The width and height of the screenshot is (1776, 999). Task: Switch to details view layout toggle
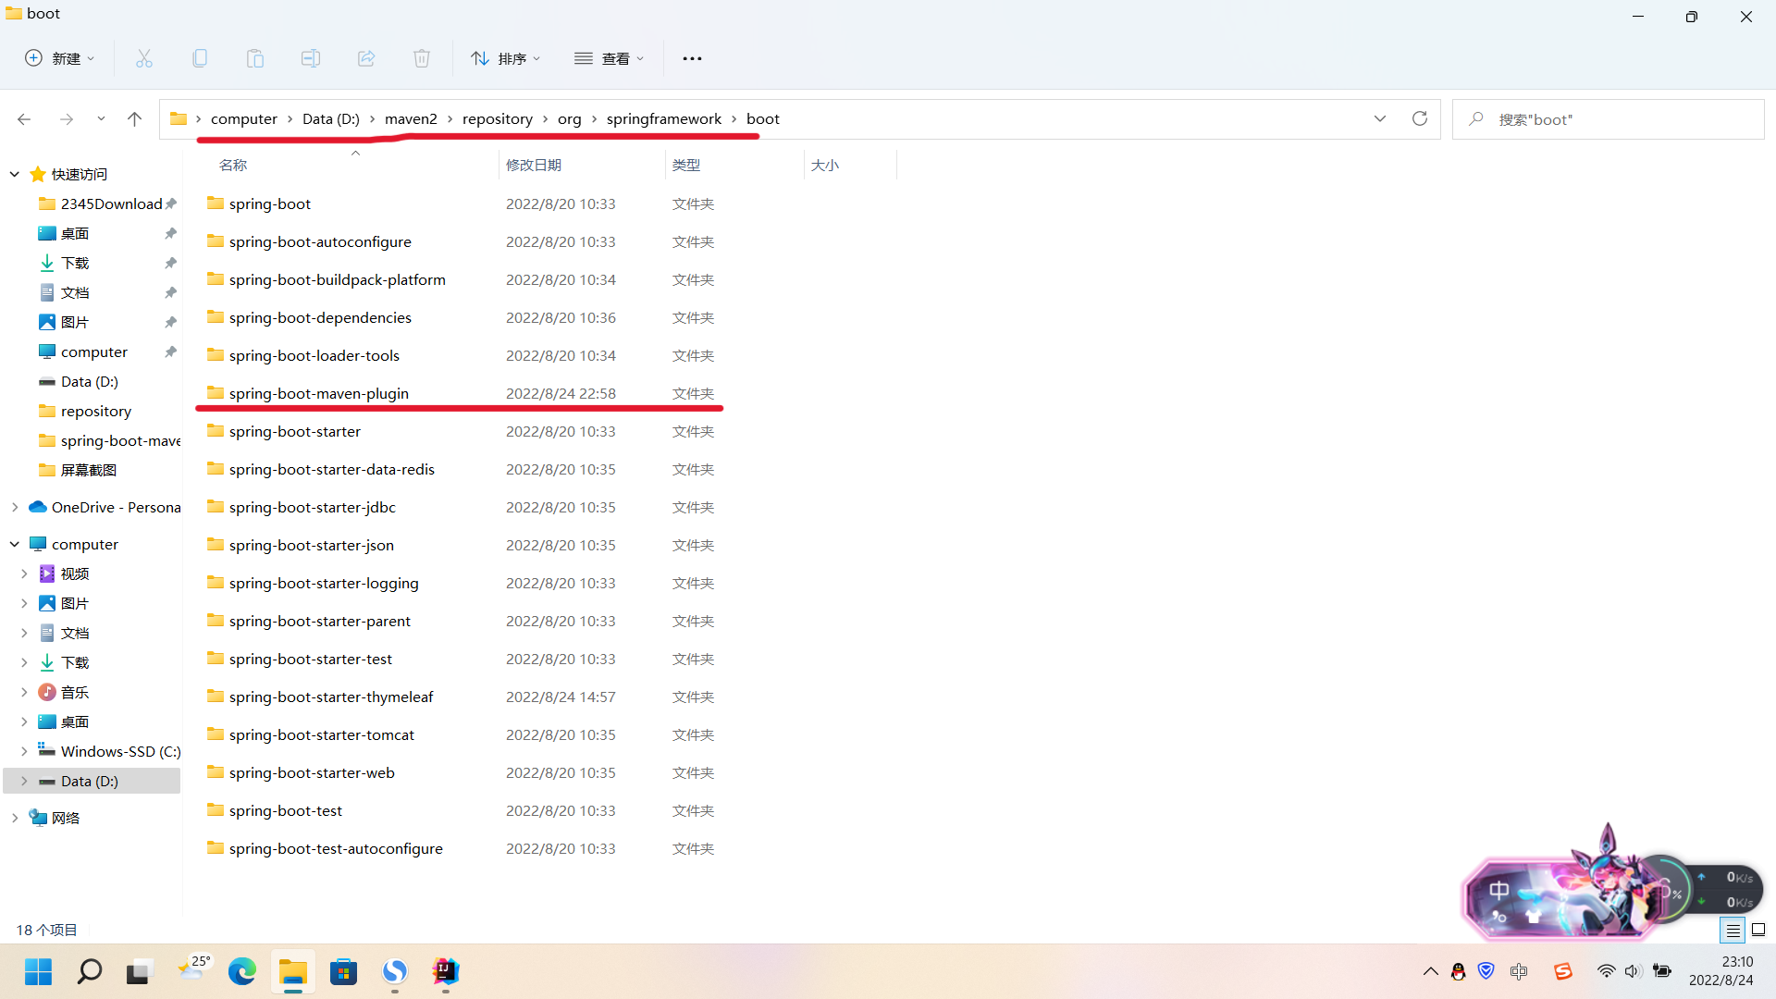[1733, 930]
